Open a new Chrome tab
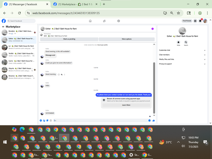Viewport: 212px width, 159px height. (104, 4)
